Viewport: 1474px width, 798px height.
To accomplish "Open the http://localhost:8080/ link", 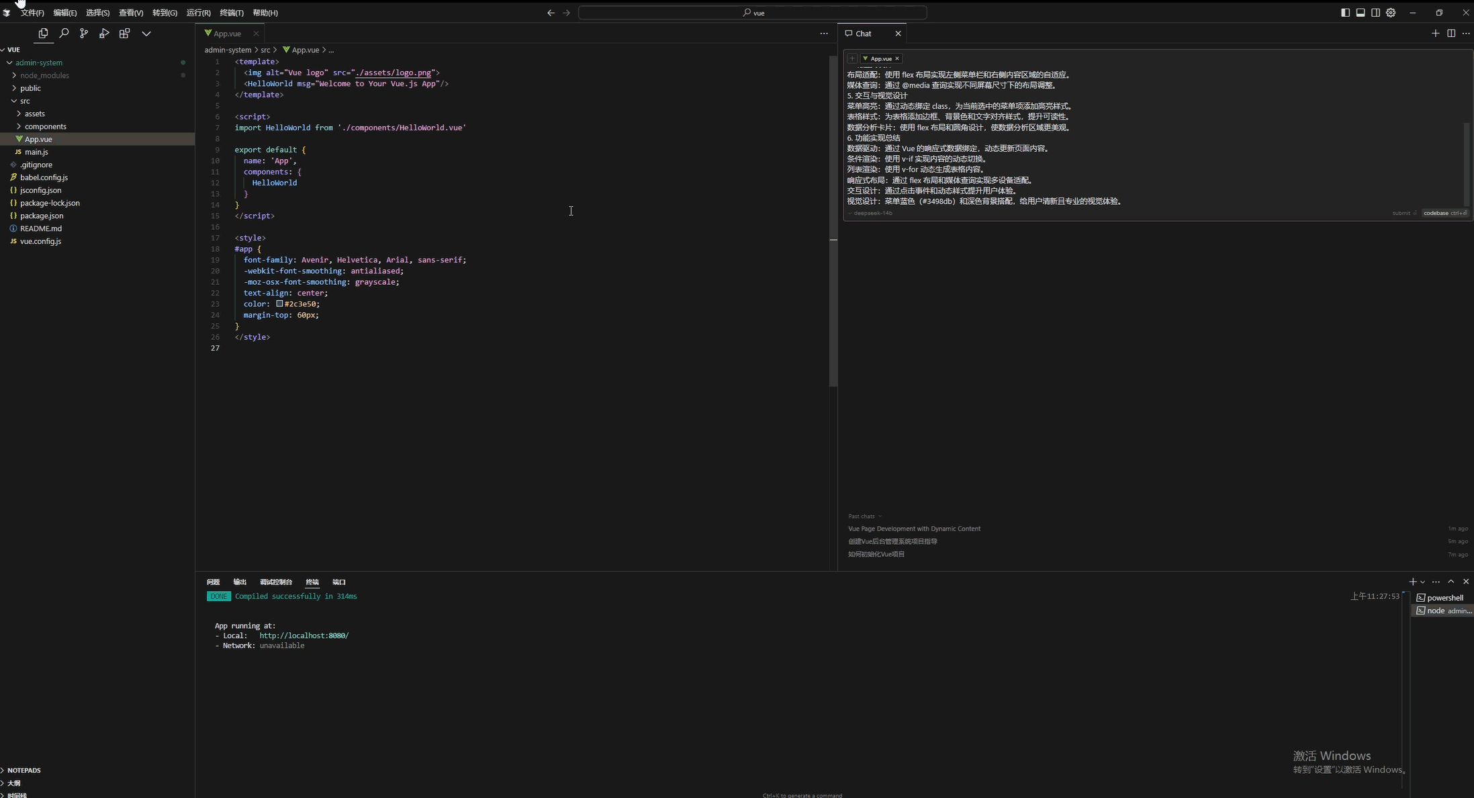I will click(304, 635).
